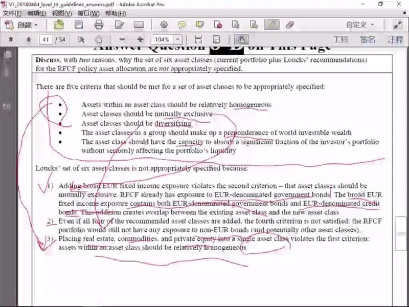The height and width of the screenshot is (307, 409).
Task: Click the Save disk icon
Action: (x=79, y=25)
